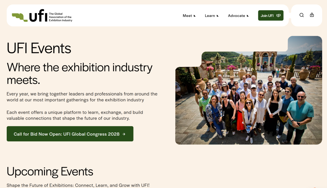327x188 pixels.
Task: Click the arrow icon on the Call for Bid button
Action: coord(124,134)
